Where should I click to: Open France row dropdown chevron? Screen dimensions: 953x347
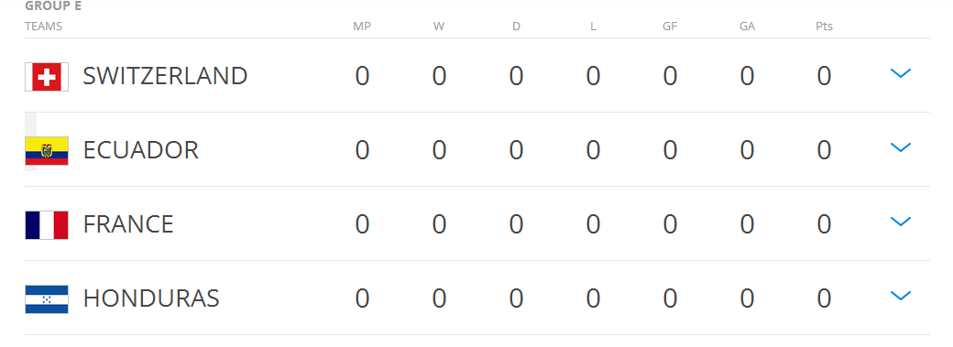(900, 222)
